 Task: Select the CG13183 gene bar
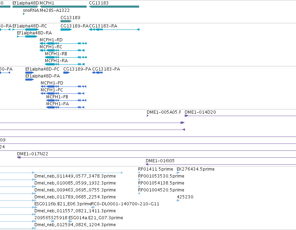(114, 7)
